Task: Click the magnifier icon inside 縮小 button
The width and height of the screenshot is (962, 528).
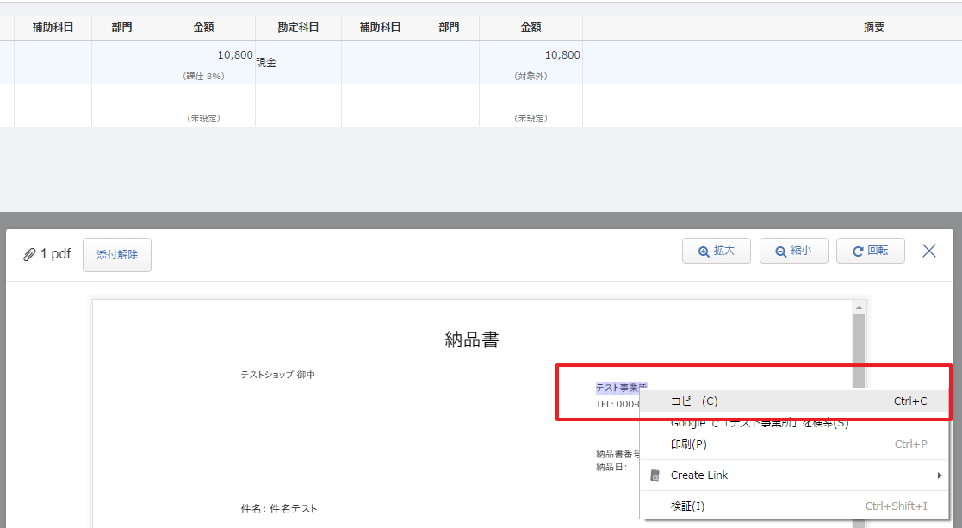Action: tap(781, 252)
